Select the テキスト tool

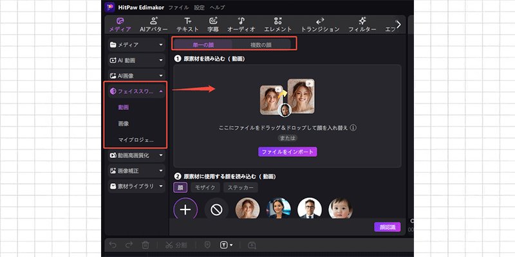[x=187, y=25]
